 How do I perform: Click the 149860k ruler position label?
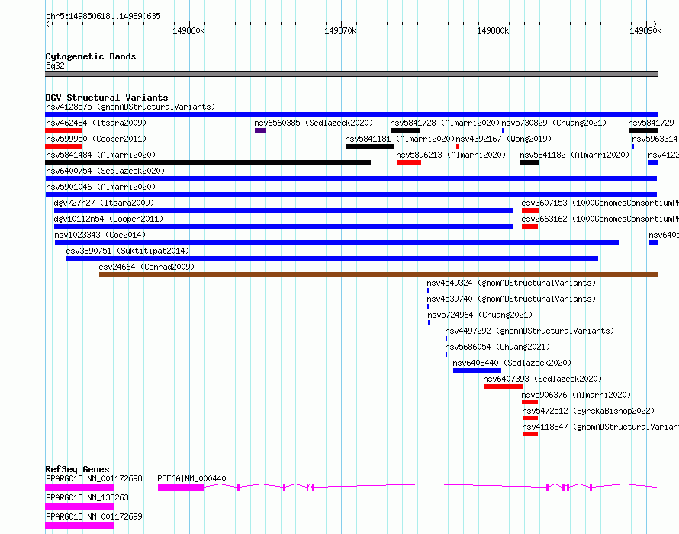pos(188,30)
